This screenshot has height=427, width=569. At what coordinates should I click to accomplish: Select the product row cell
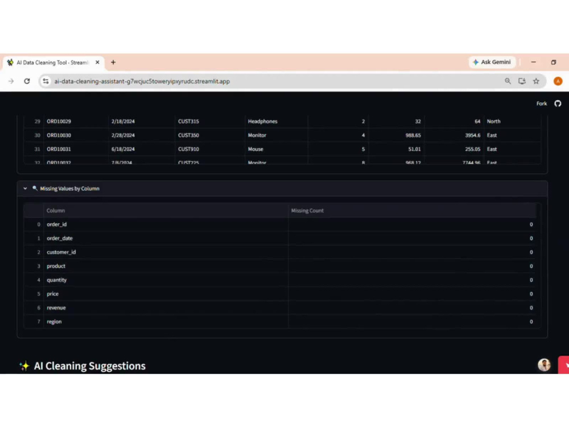tap(166, 266)
